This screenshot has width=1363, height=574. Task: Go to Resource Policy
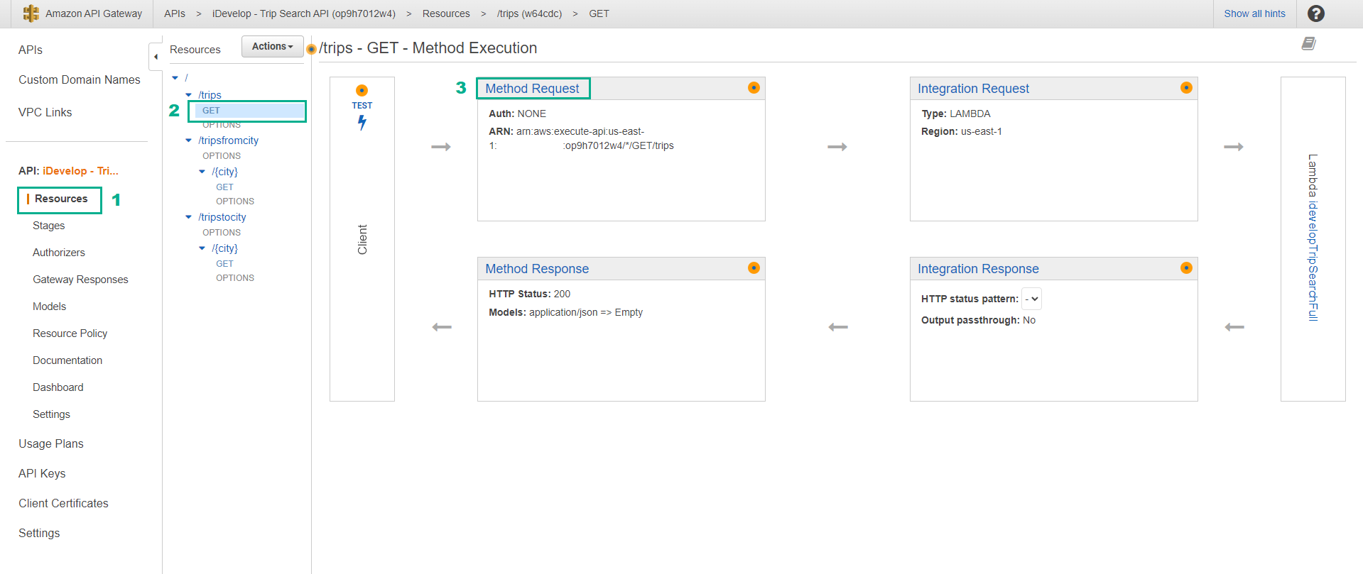pyautogui.click(x=70, y=333)
